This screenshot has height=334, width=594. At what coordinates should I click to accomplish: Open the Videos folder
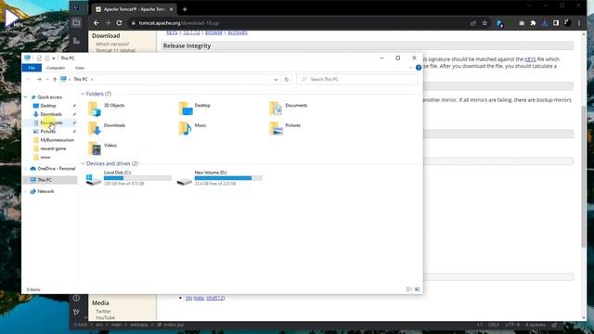pyautogui.click(x=103, y=148)
